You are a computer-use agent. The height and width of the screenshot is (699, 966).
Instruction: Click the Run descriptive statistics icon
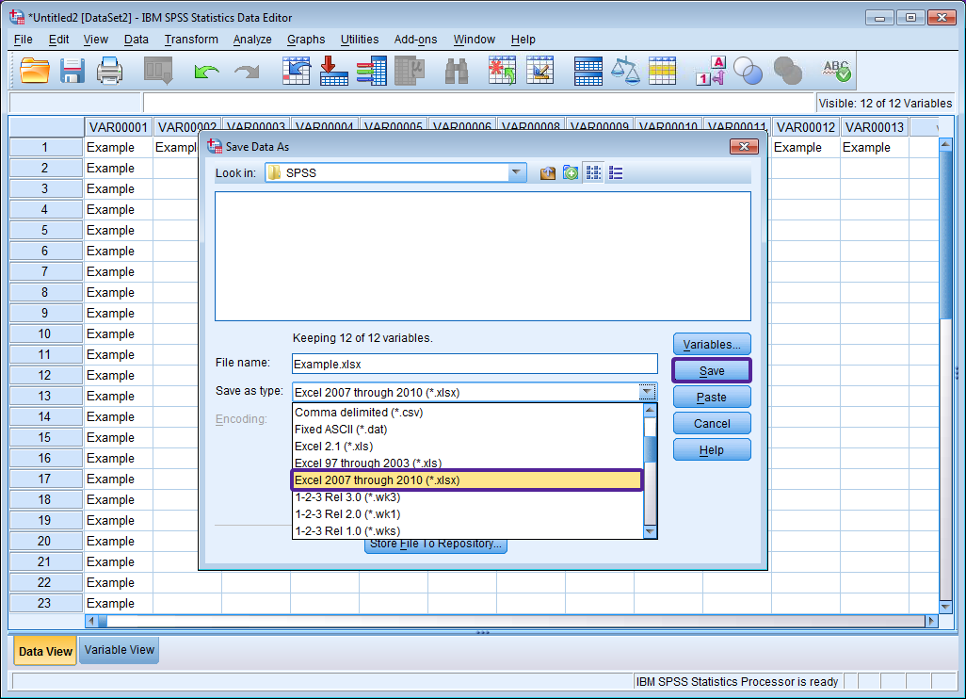(410, 71)
